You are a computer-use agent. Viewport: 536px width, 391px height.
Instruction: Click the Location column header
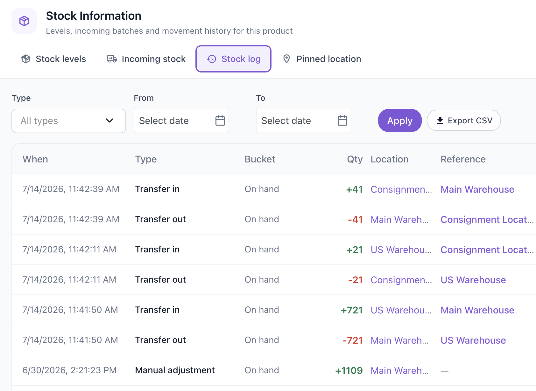coord(390,159)
